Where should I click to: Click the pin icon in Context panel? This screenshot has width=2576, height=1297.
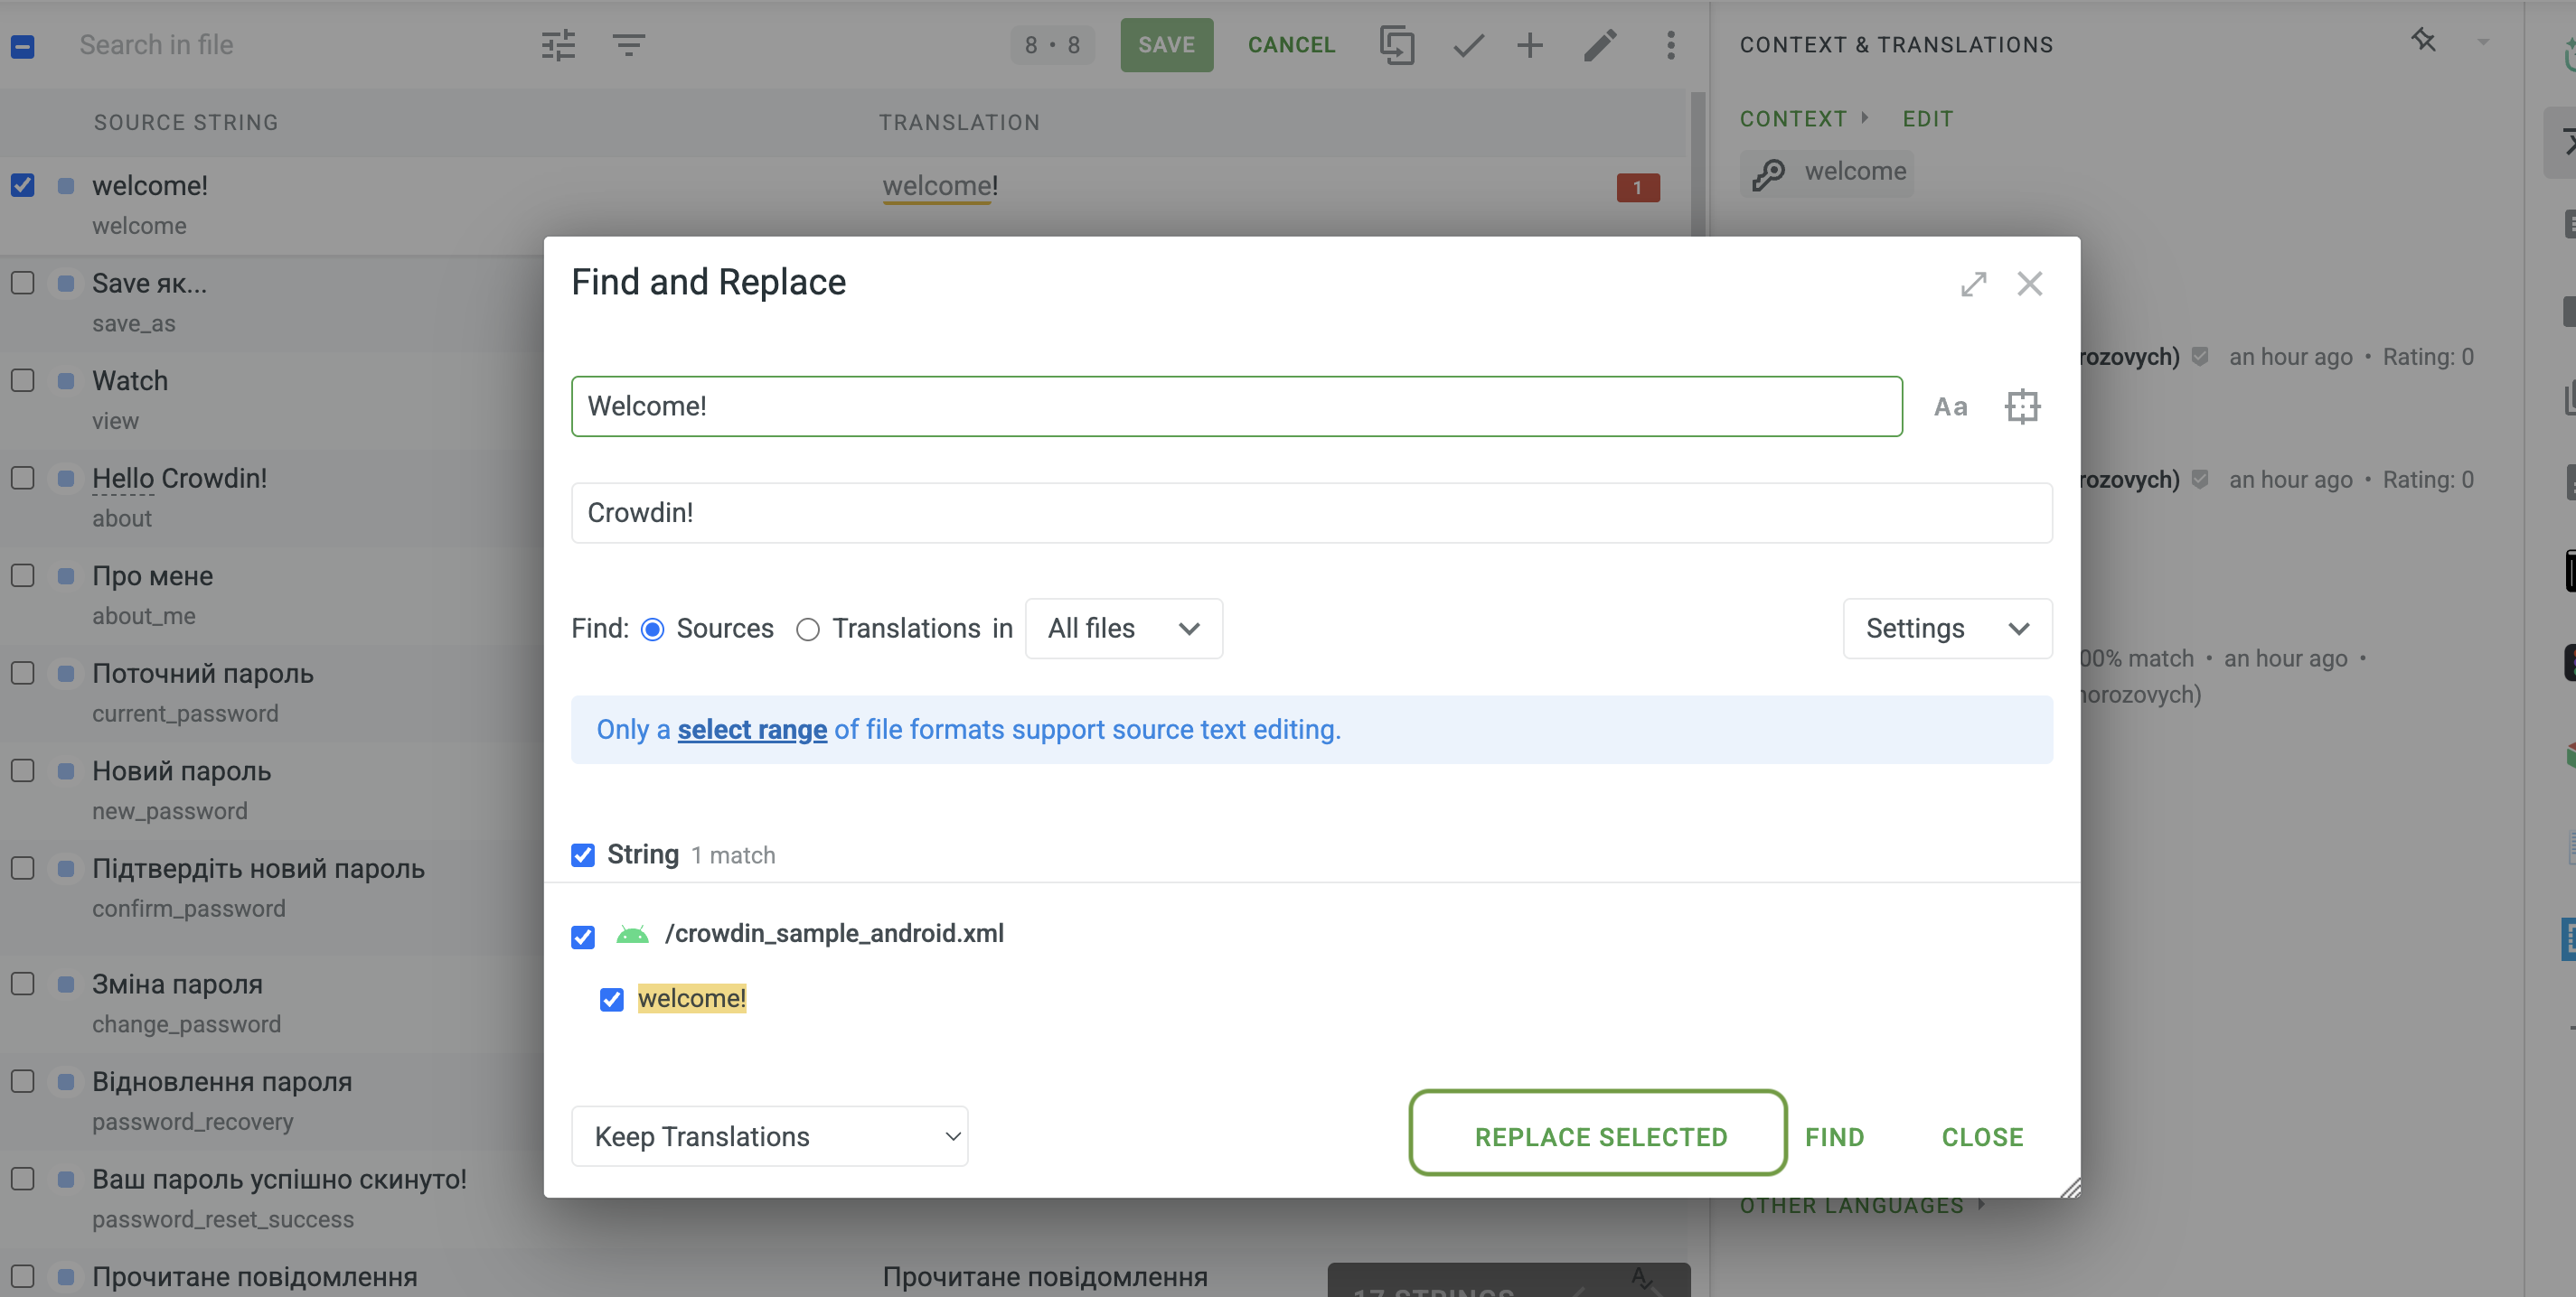point(2423,40)
